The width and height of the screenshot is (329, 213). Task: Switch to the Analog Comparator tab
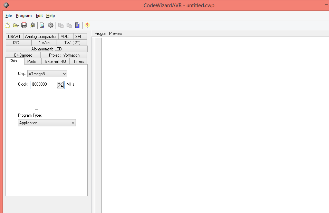click(x=41, y=37)
